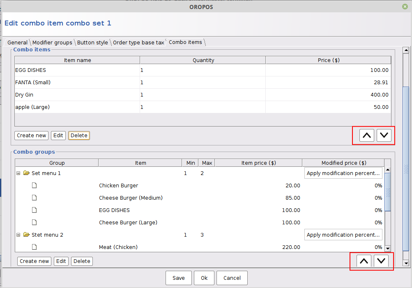Create new combo item
Image resolution: width=412 pixels, height=288 pixels.
(32, 135)
